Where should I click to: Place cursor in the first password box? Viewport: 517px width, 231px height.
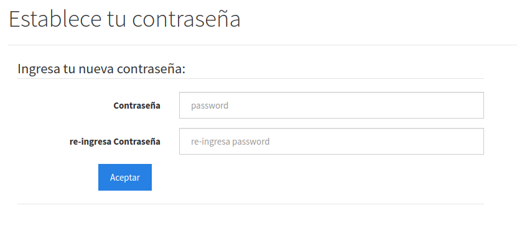(x=332, y=106)
